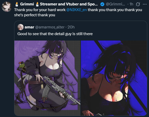This screenshot has height=117, width=149.
Task: Click the candle emoji after Grimmi
Action: coord(37,4)
